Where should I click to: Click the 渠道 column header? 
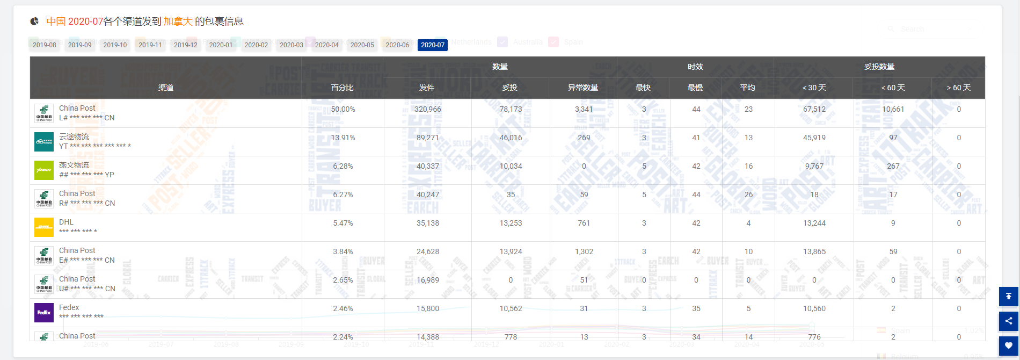(166, 88)
